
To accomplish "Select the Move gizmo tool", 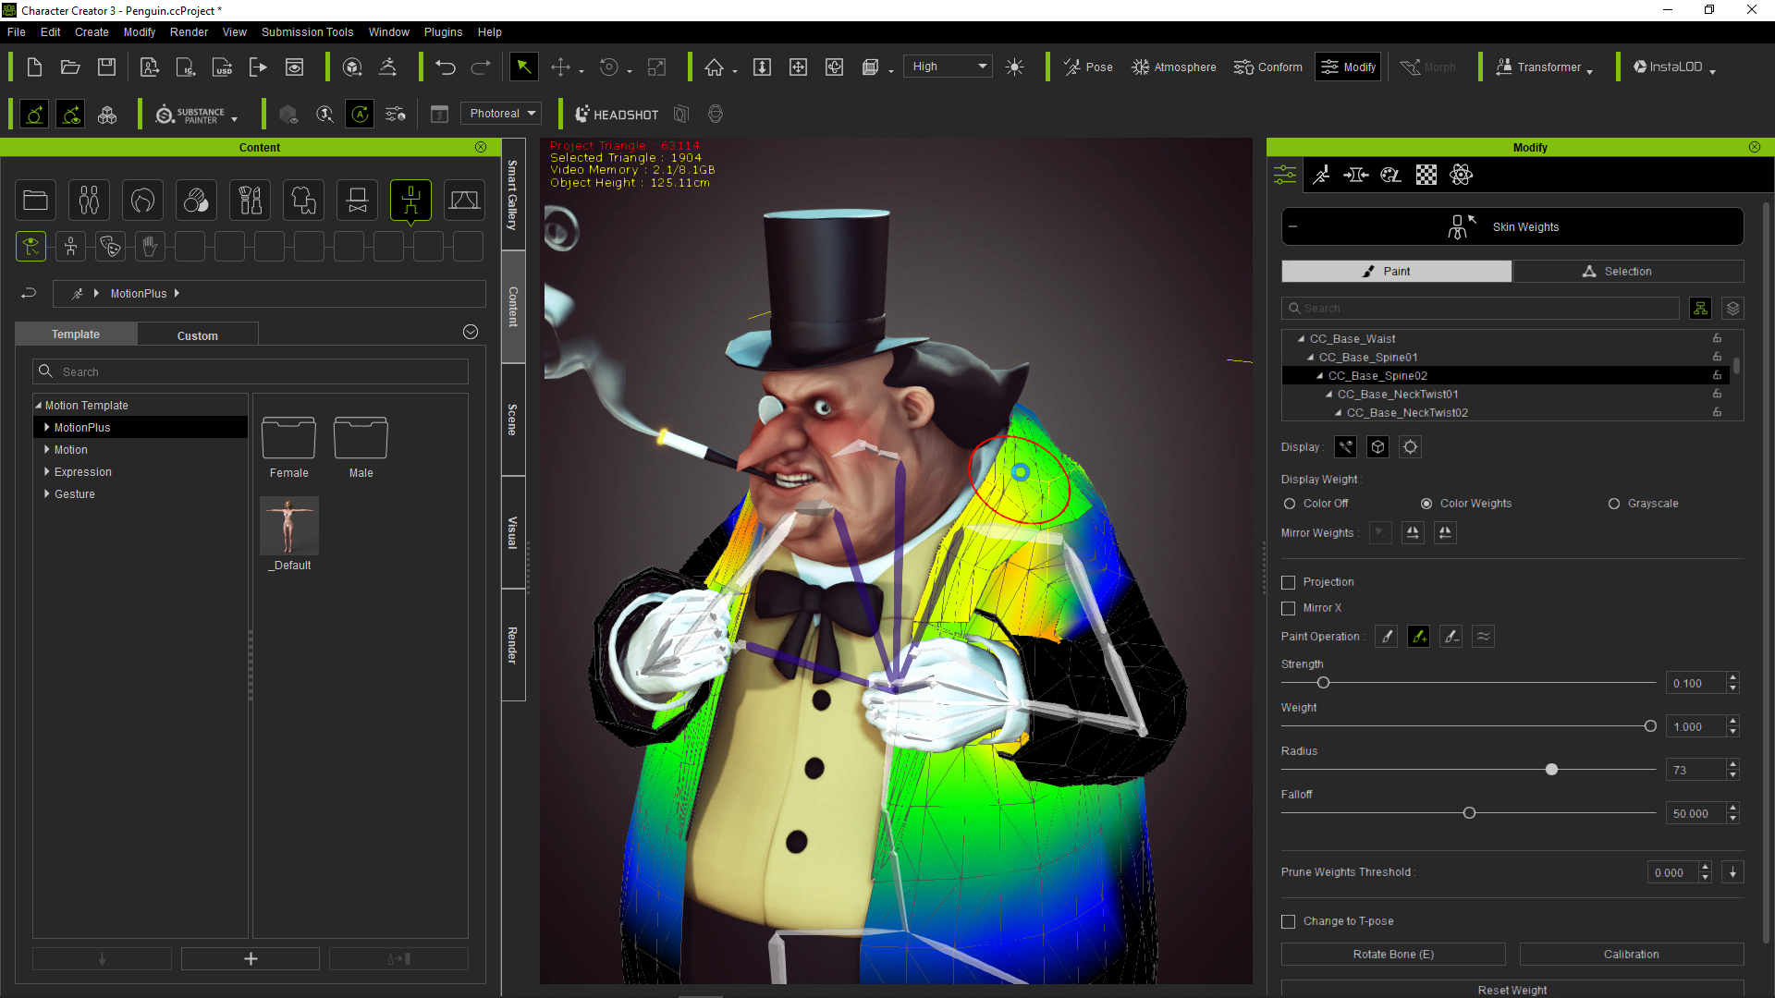I will tap(560, 67).
